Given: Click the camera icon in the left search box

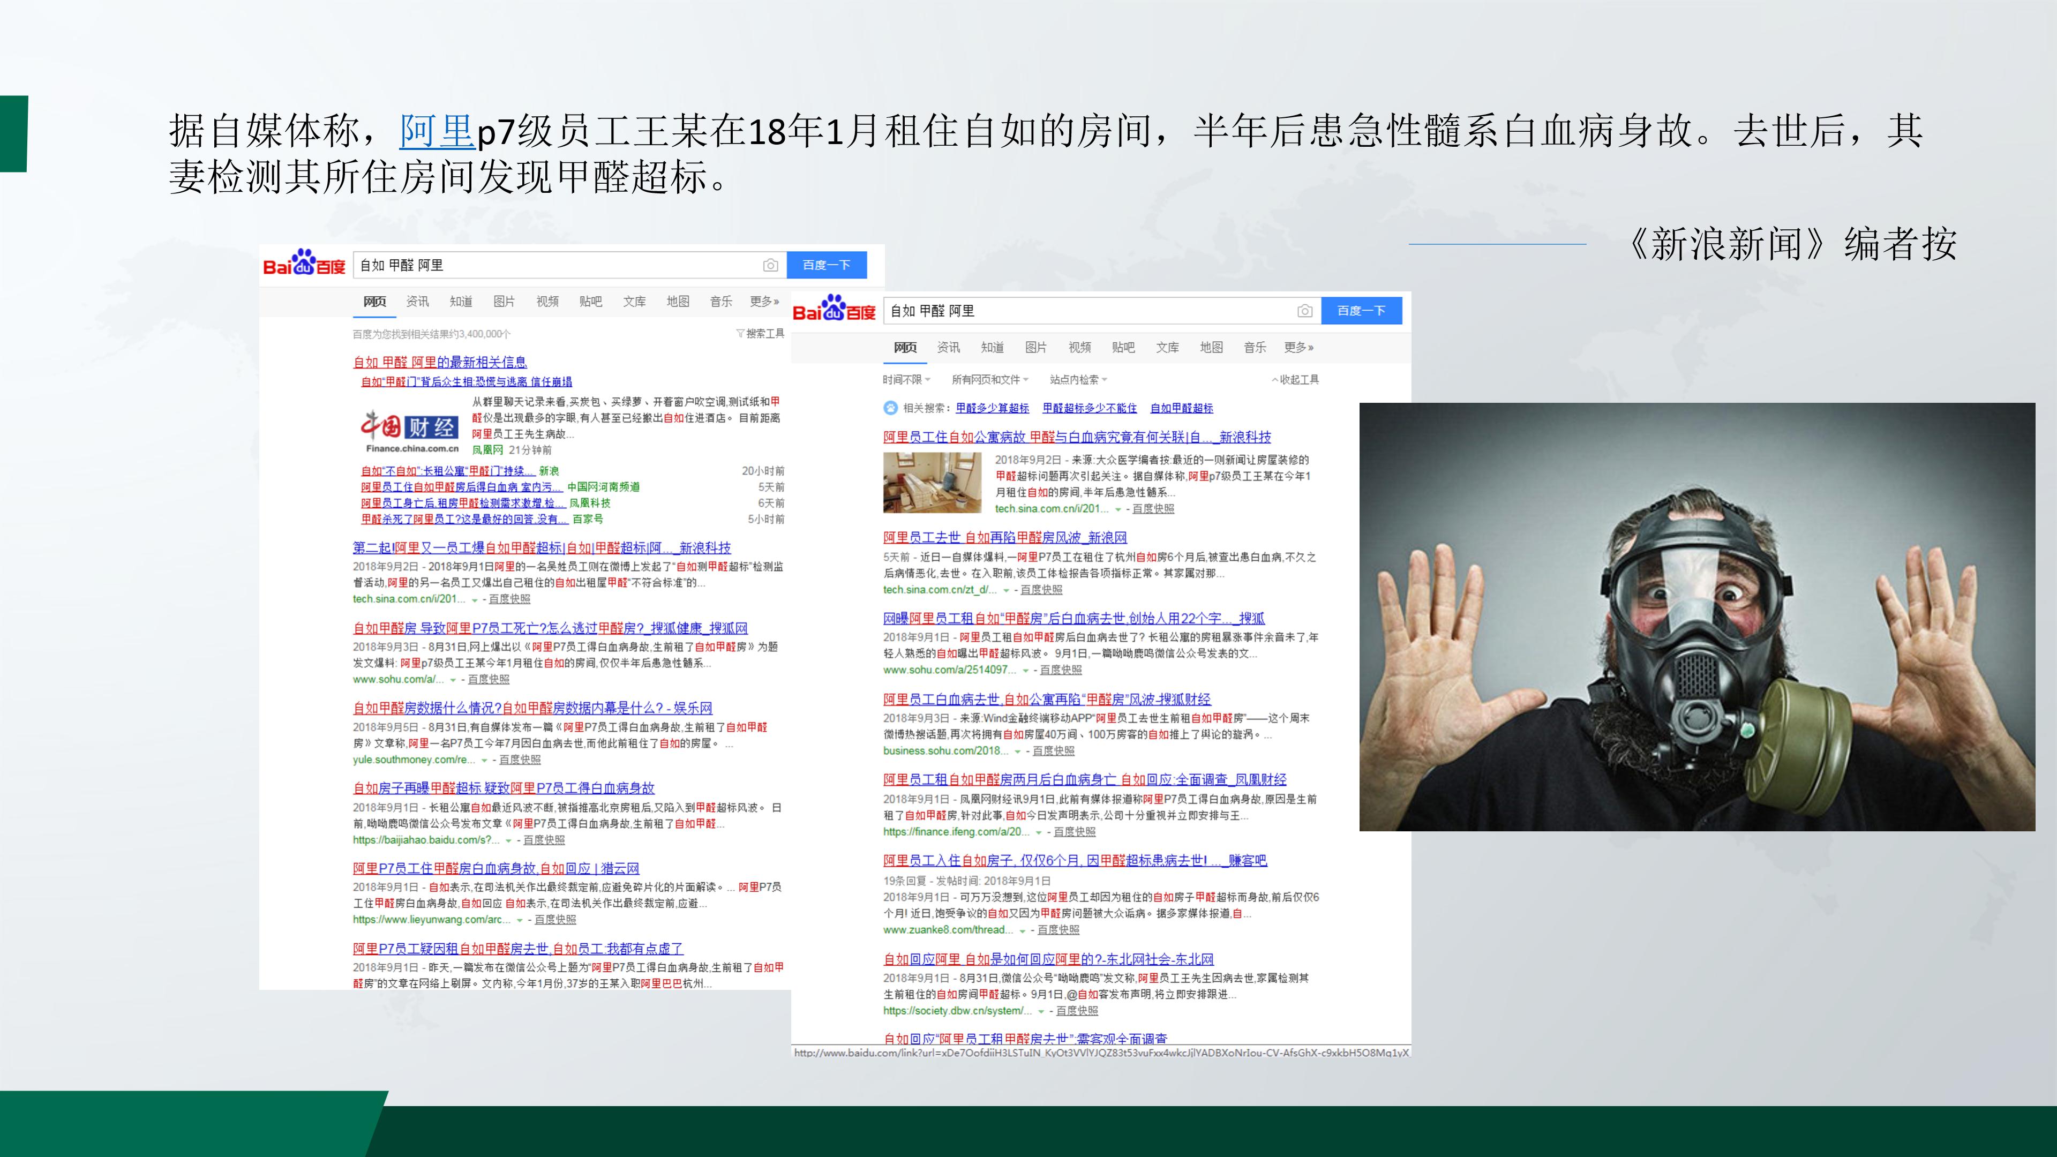Looking at the screenshot, I should click(x=771, y=265).
